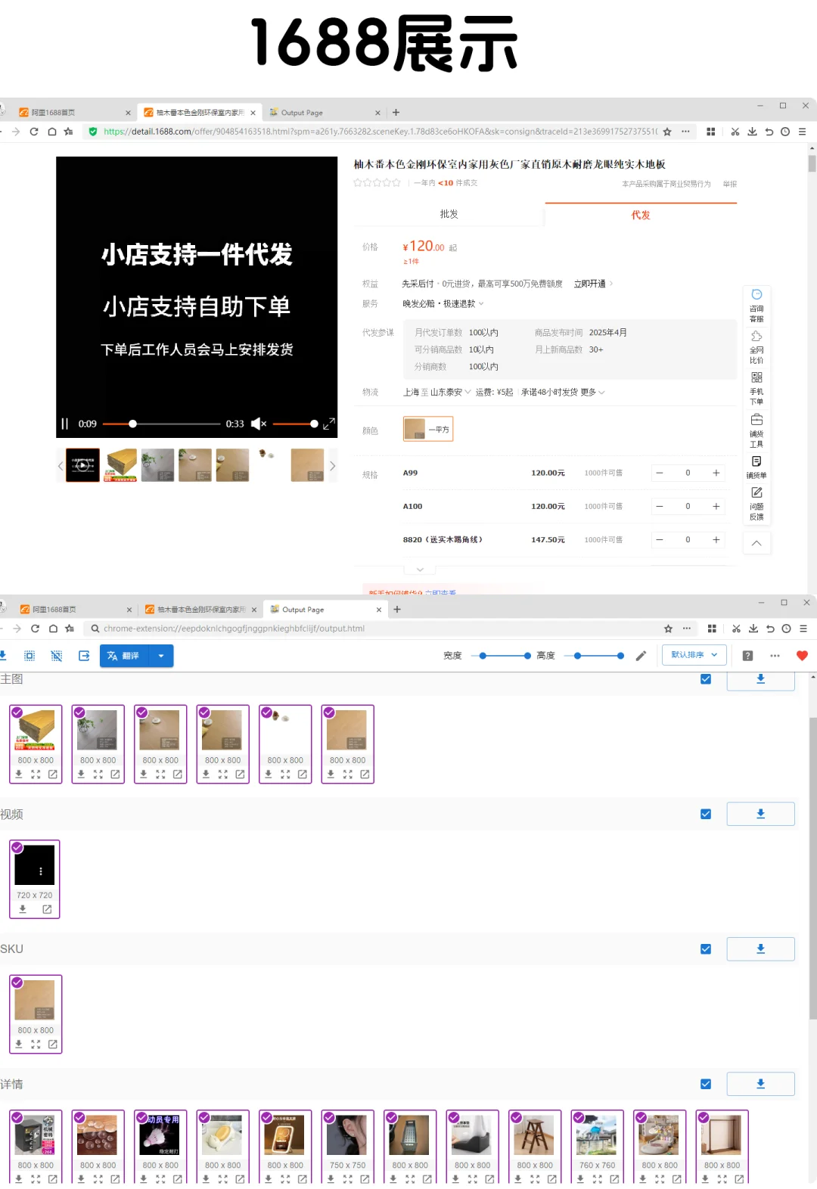817x1189 pixels.
Task: Open extensions grid icon in top browser
Action: (x=711, y=132)
